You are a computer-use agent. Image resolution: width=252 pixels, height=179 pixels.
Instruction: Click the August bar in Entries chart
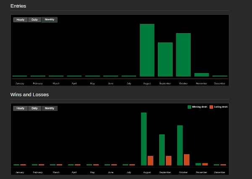(x=147, y=50)
